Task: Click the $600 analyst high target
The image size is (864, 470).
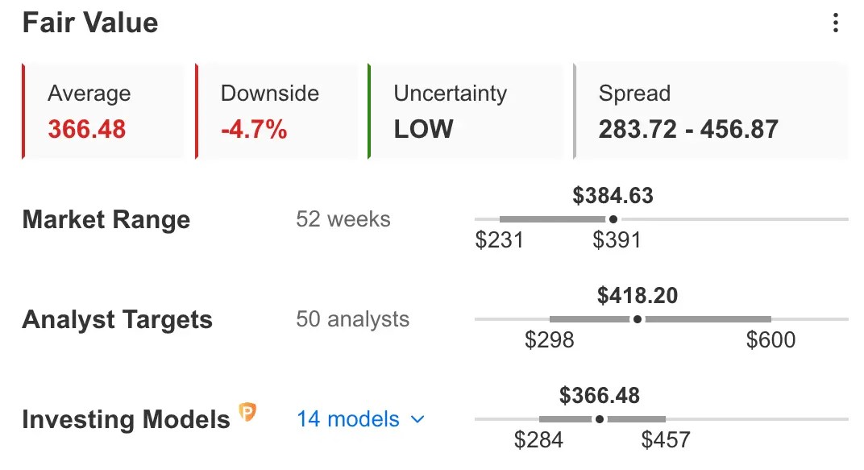Action: point(771,340)
